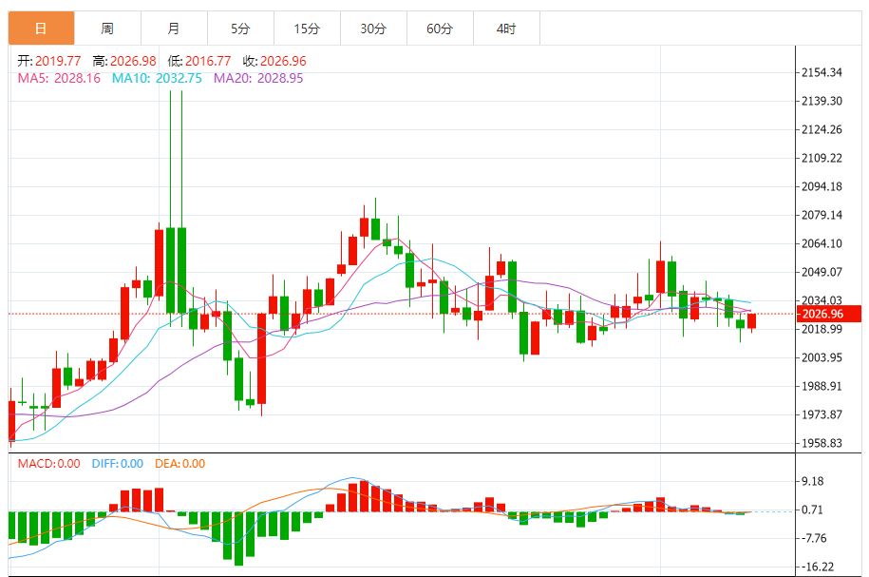Click the 2139.30 price axis label
869x577 pixels.
click(822, 101)
